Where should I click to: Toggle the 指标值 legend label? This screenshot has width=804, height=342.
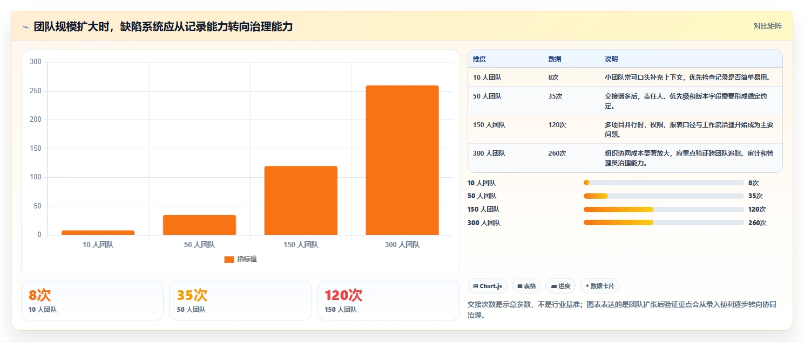[247, 259]
